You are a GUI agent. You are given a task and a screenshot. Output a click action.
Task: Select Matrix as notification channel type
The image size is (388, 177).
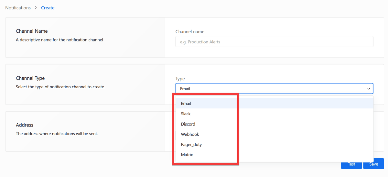(187, 155)
